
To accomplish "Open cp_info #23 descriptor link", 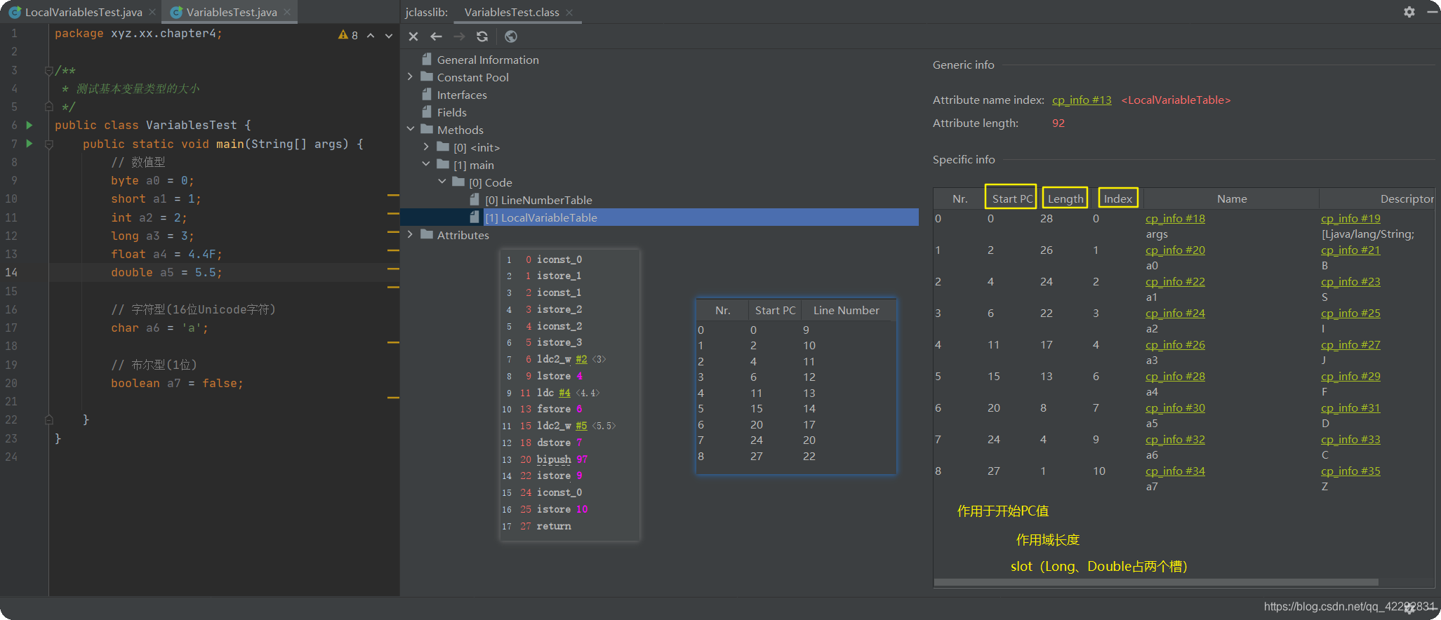I will click(1350, 281).
